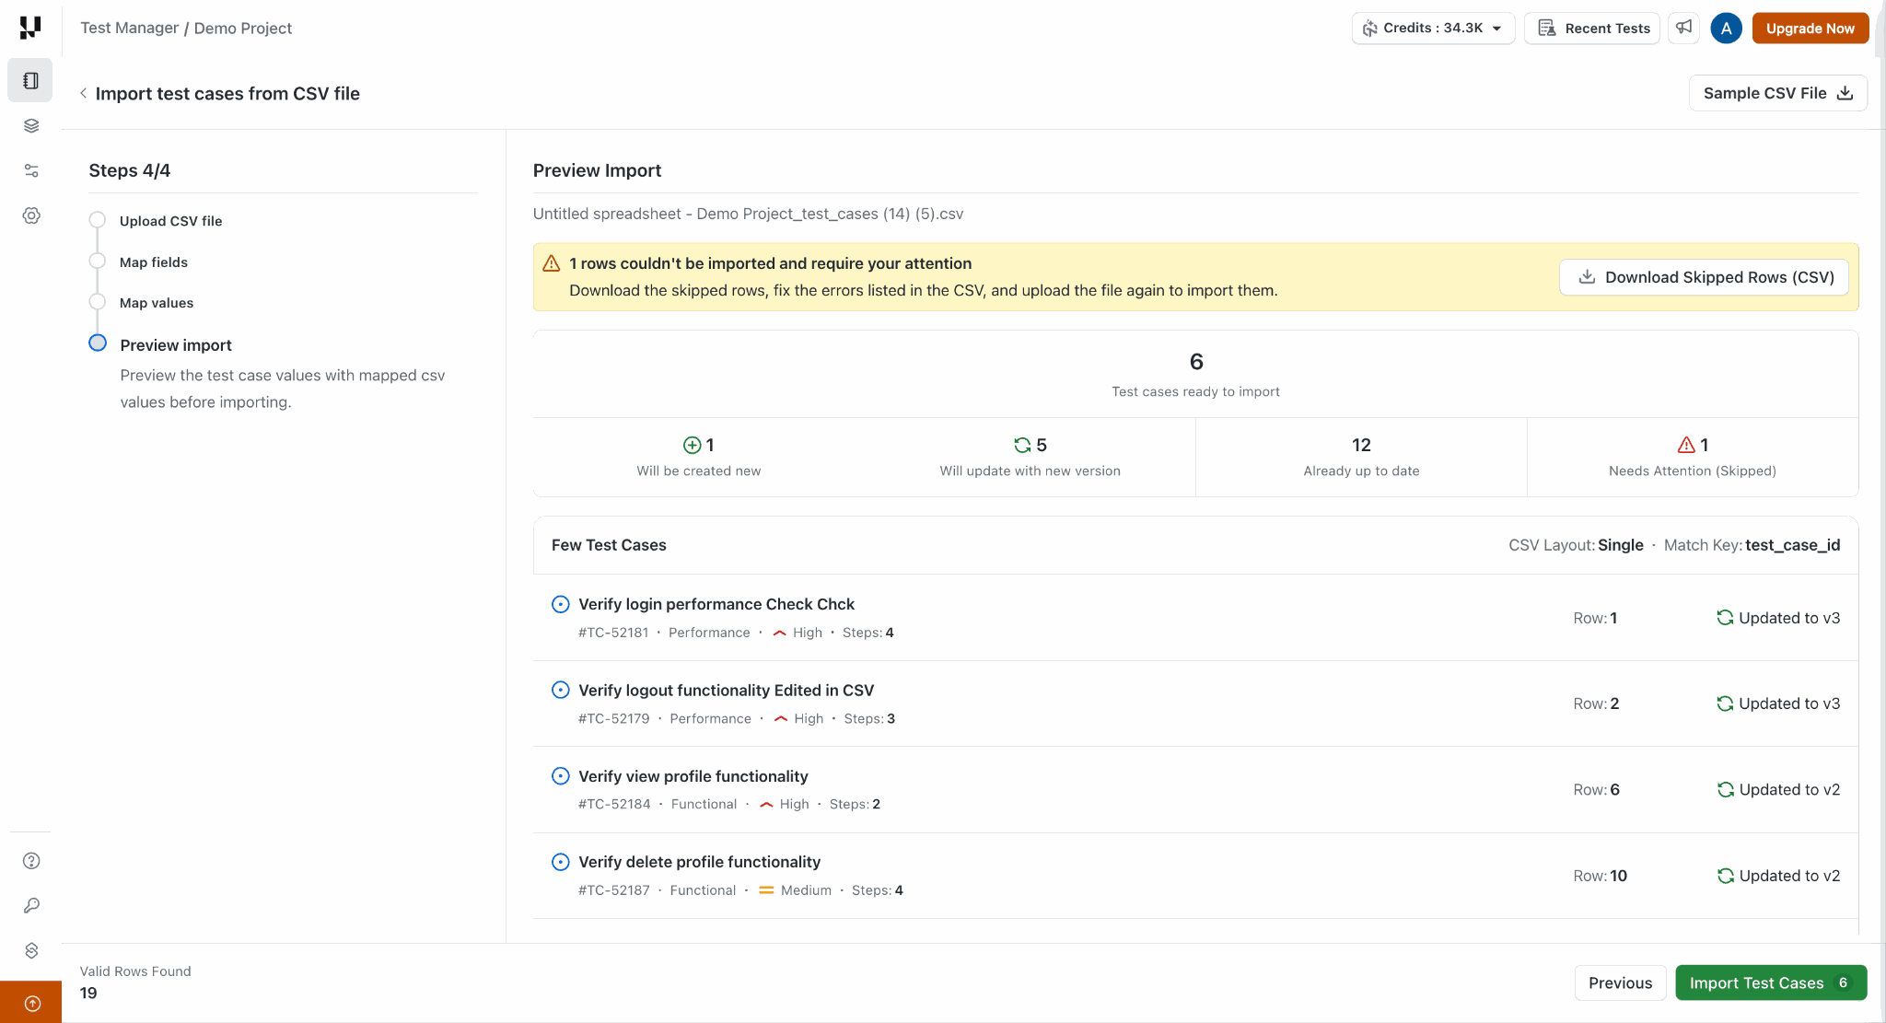Viewport: 1886px width, 1023px height.
Task: Click Needs Attention (Skipped) label
Action: click(x=1692, y=471)
